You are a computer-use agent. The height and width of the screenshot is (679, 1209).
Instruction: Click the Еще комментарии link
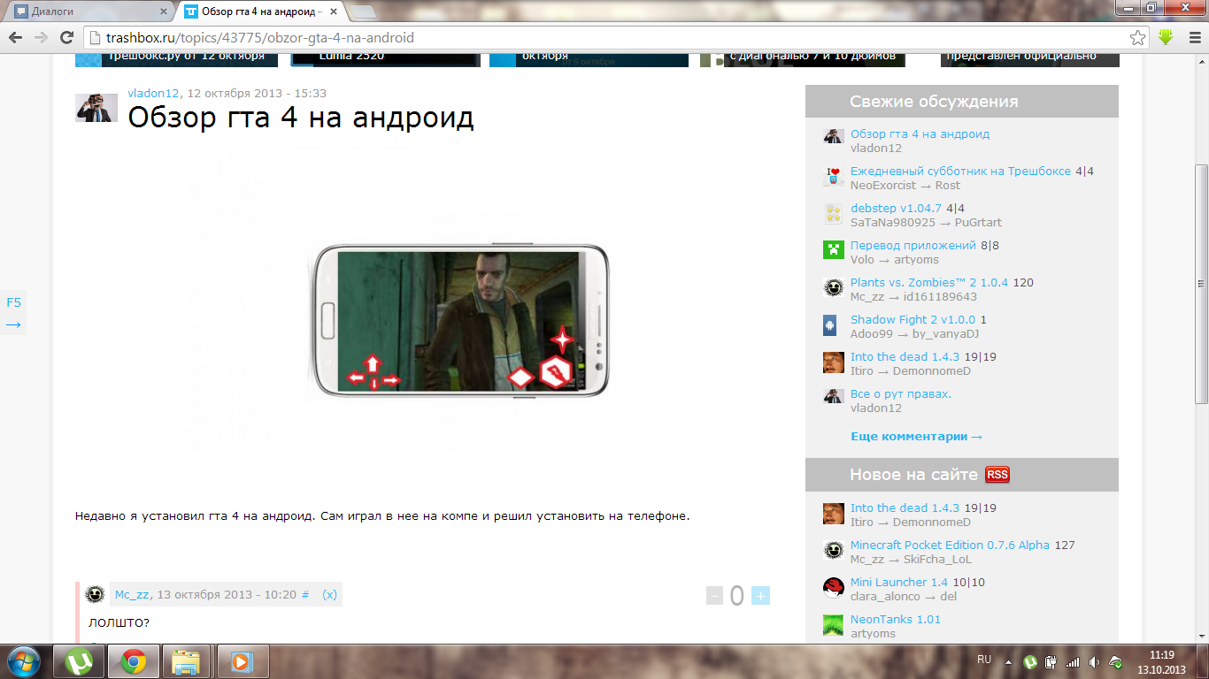pyautogui.click(x=916, y=436)
